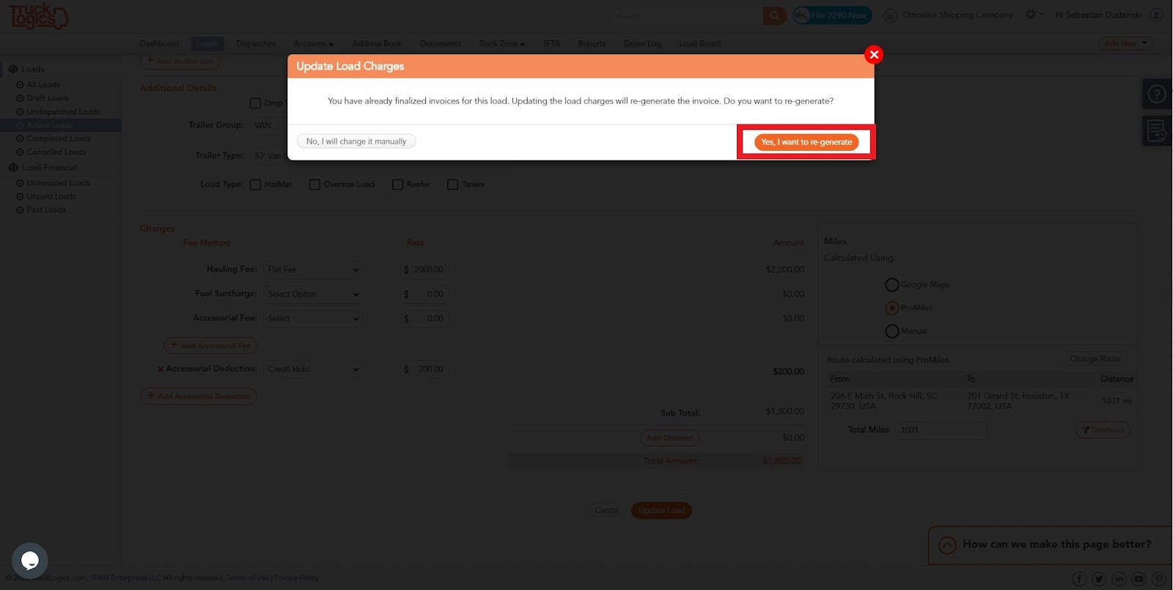1173x590 pixels.
Task: Open the Dashboard tab
Action: point(159,44)
